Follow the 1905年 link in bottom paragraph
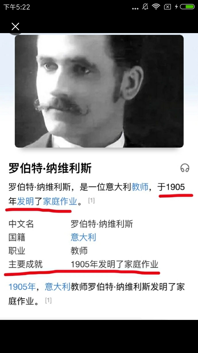This screenshot has width=198, height=353. (x=22, y=287)
